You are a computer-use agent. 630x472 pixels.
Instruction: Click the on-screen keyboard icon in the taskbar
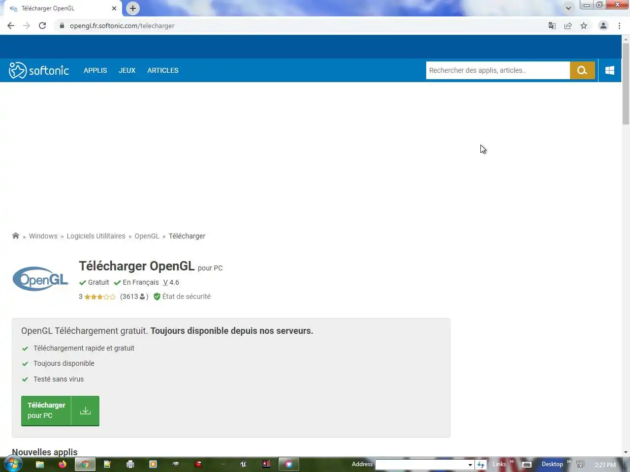tap(527, 465)
